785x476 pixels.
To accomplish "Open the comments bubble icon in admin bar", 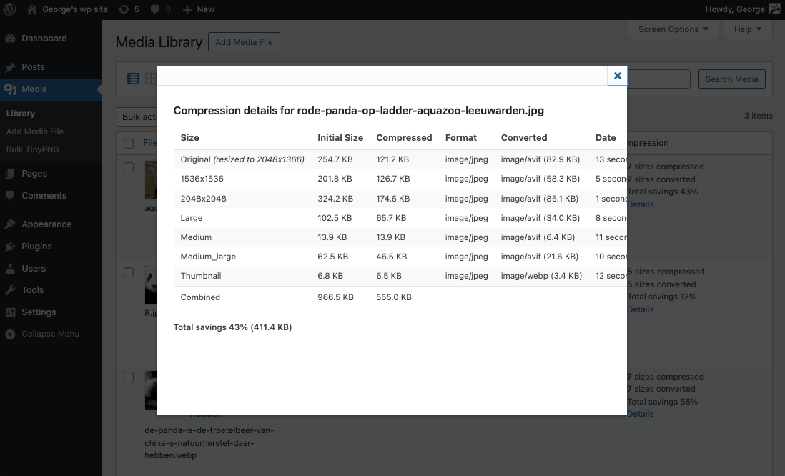I will point(154,9).
